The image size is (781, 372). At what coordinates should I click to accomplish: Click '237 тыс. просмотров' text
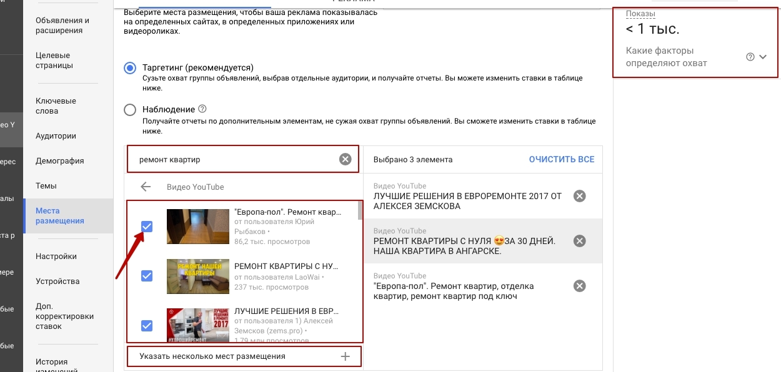(271, 287)
